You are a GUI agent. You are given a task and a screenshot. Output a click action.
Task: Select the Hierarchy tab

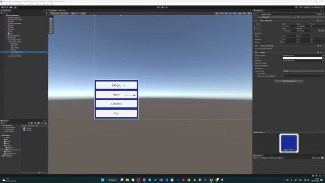coord(6,10)
